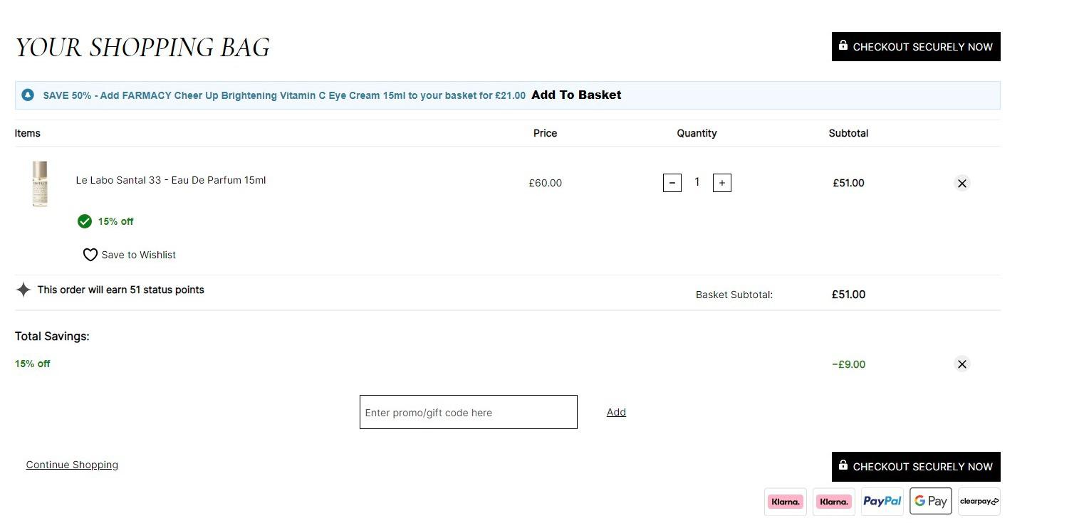This screenshot has width=1079, height=523.
Task: Click the top Checkout Securely Now button
Action: [916, 46]
